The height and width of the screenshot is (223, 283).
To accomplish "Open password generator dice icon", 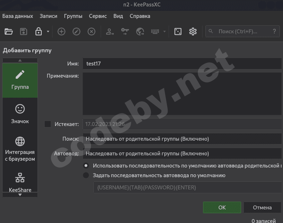I will (178, 31).
